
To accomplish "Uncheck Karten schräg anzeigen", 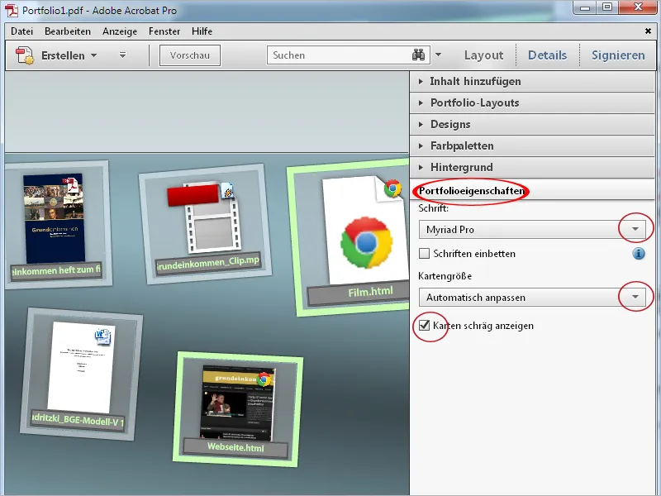I will tap(424, 326).
